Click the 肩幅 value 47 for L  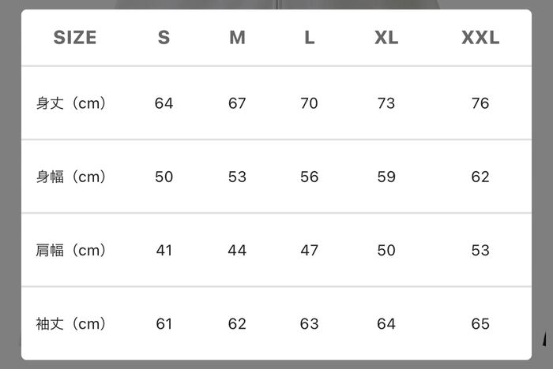coord(310,251)
